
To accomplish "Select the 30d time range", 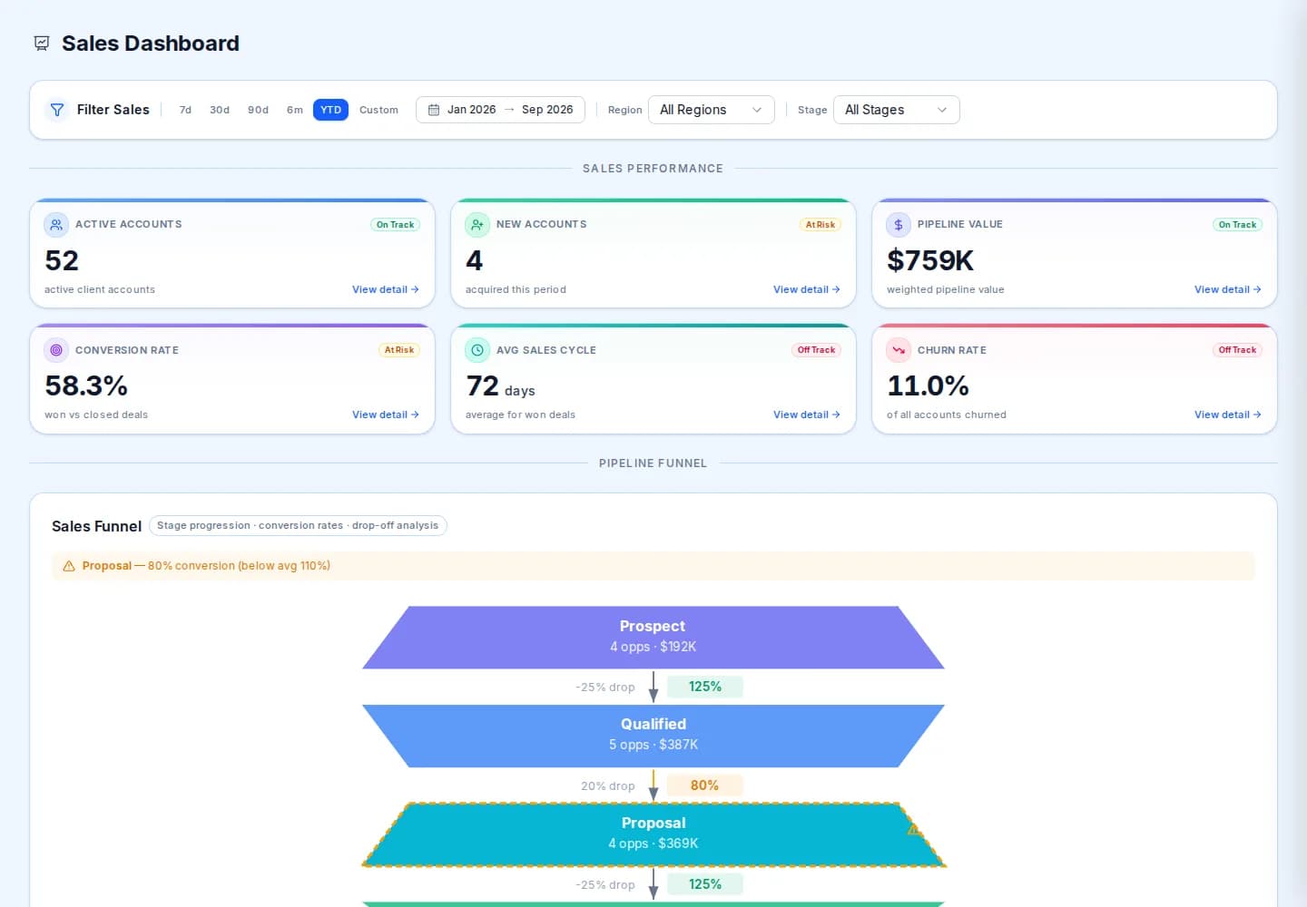I will [x=220, y=110].
